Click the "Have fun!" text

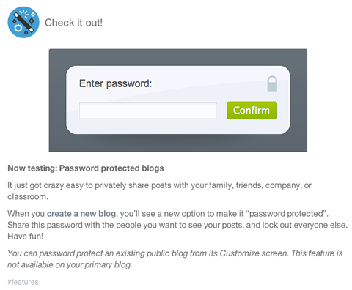click(26, 237)
